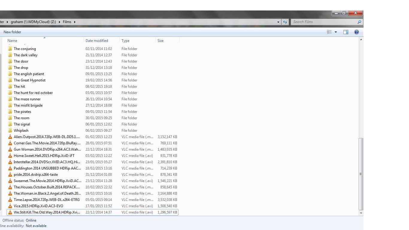Click the VLC cone icon for Home.Sweet.Hell
The width and height of the screenshot is (409, 230).
pos(10,155)
